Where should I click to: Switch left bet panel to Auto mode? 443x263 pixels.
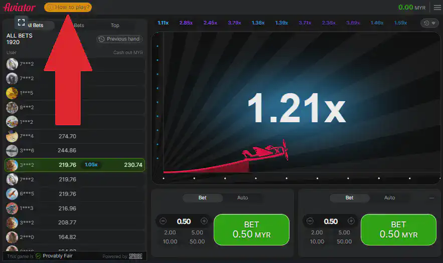click(242, 198)
